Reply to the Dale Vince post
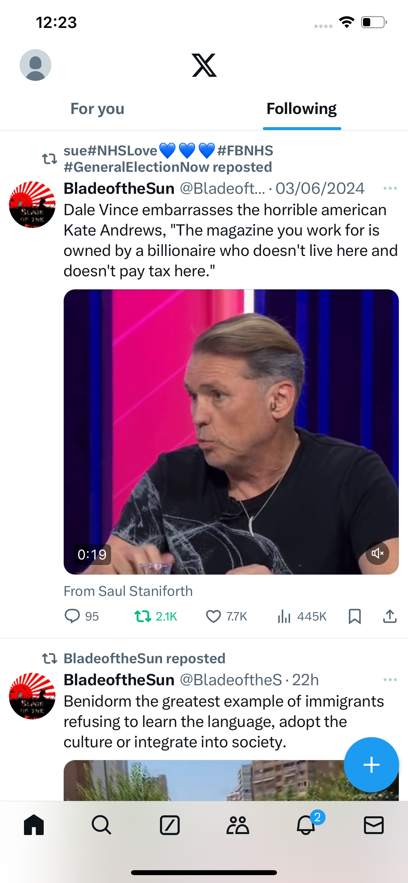 coord(72,616)
